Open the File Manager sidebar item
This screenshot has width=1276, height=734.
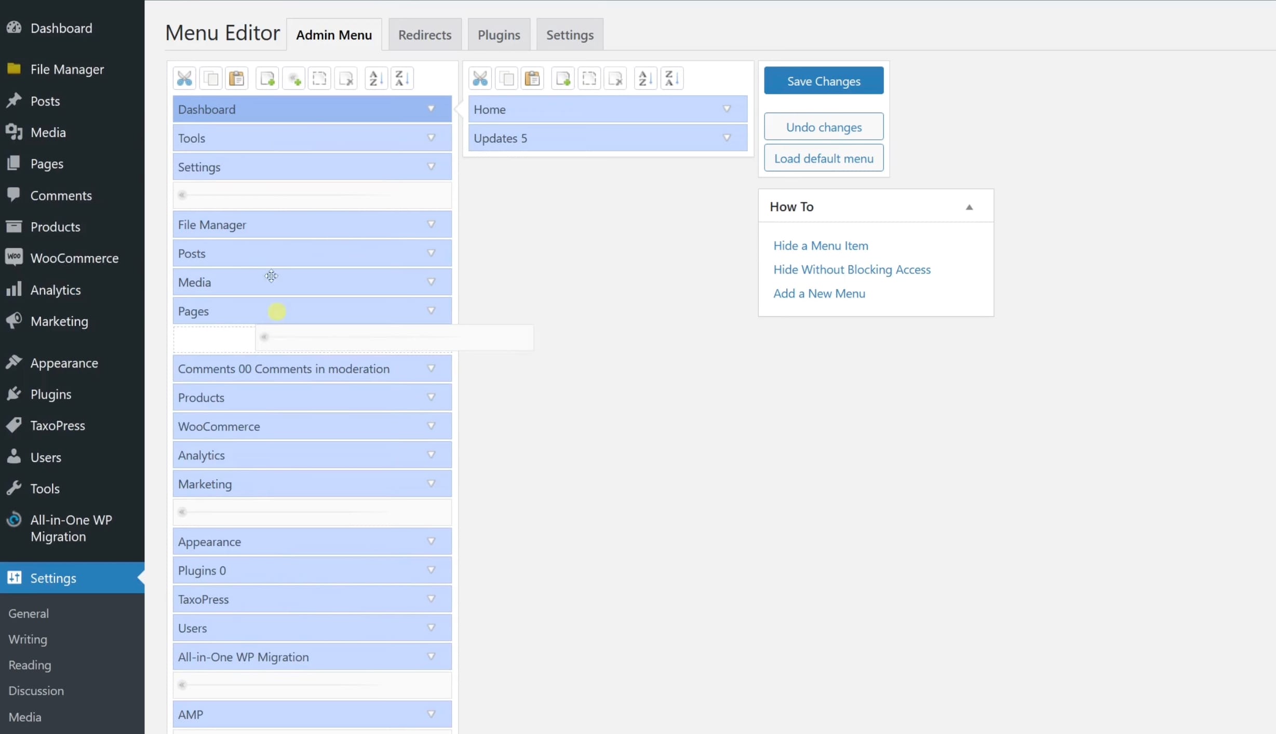(x=66, y=69)
